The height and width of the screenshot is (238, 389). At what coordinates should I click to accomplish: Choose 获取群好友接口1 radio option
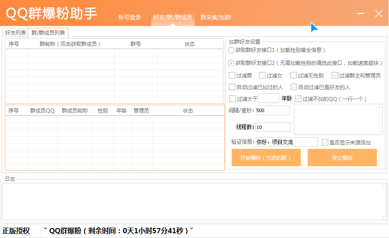(x=231, y=50)
